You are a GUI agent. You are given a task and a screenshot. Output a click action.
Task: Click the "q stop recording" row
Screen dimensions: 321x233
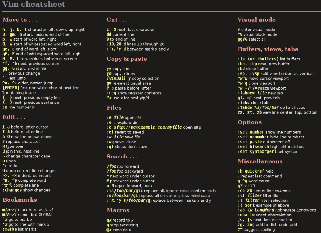(122, 225)
